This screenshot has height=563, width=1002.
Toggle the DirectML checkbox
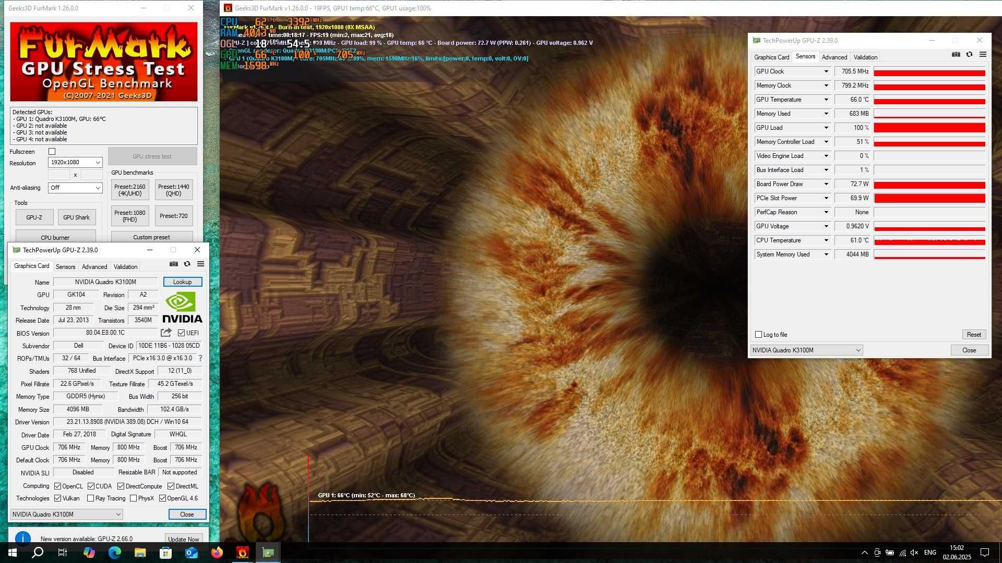point(171,486)
